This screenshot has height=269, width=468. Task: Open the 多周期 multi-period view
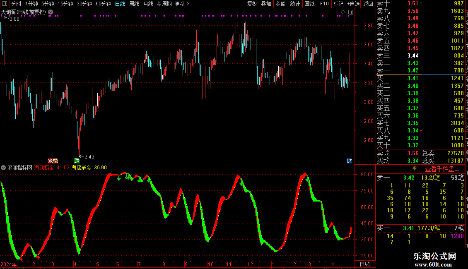point(164,4)
